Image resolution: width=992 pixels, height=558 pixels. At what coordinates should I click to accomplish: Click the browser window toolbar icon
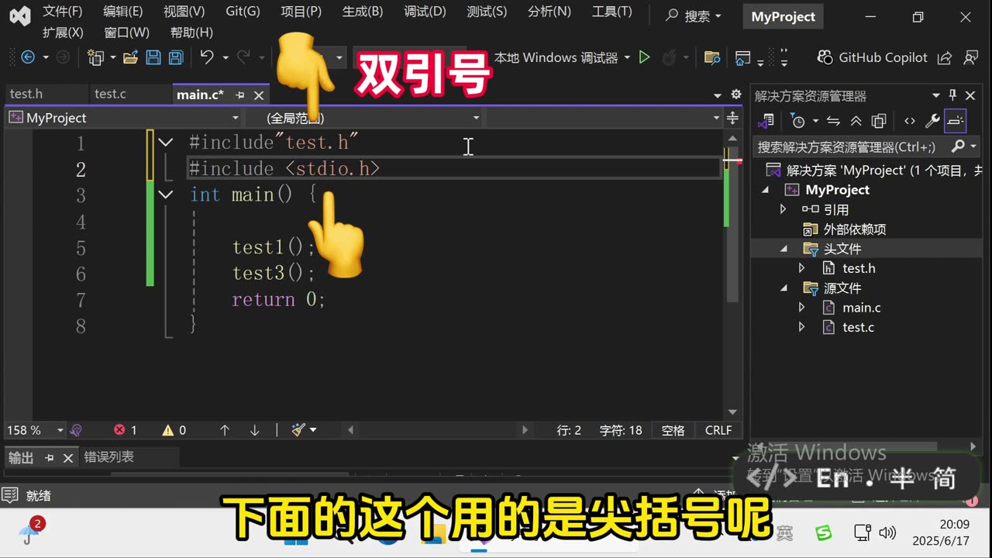click(x=742, y=57)
